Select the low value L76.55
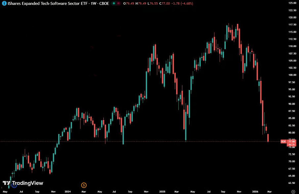The image size is (299, 194). 153,3
